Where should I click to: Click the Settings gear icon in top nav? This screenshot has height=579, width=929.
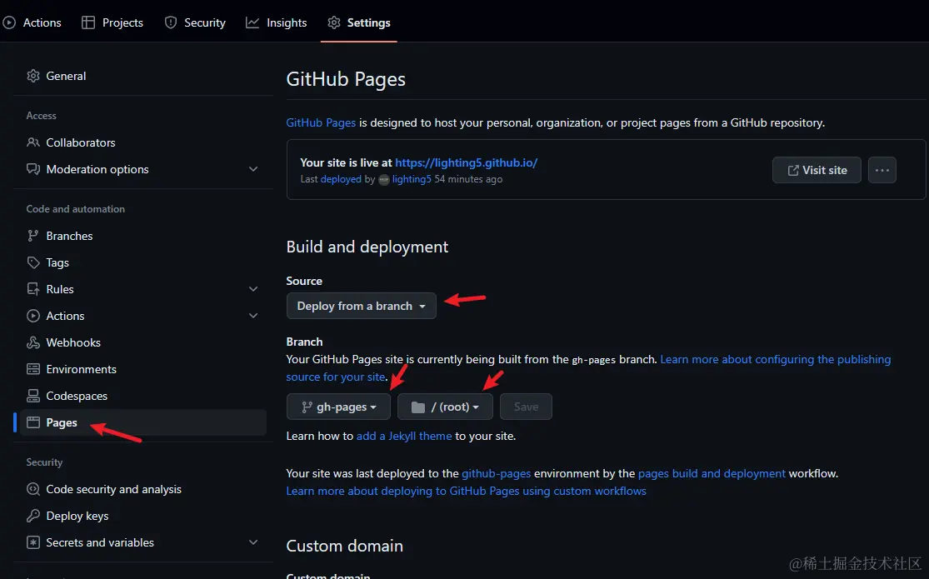334,22
